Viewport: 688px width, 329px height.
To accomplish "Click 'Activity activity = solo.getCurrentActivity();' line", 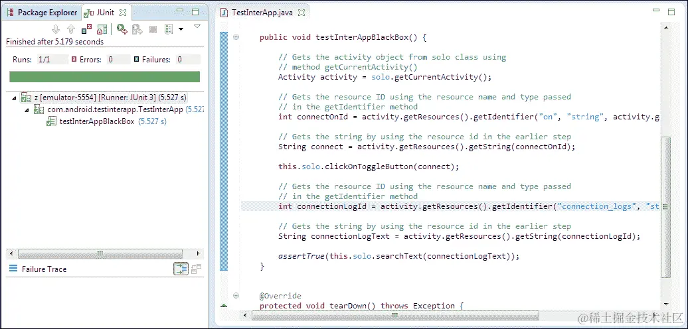I will (x=385, y=77).
